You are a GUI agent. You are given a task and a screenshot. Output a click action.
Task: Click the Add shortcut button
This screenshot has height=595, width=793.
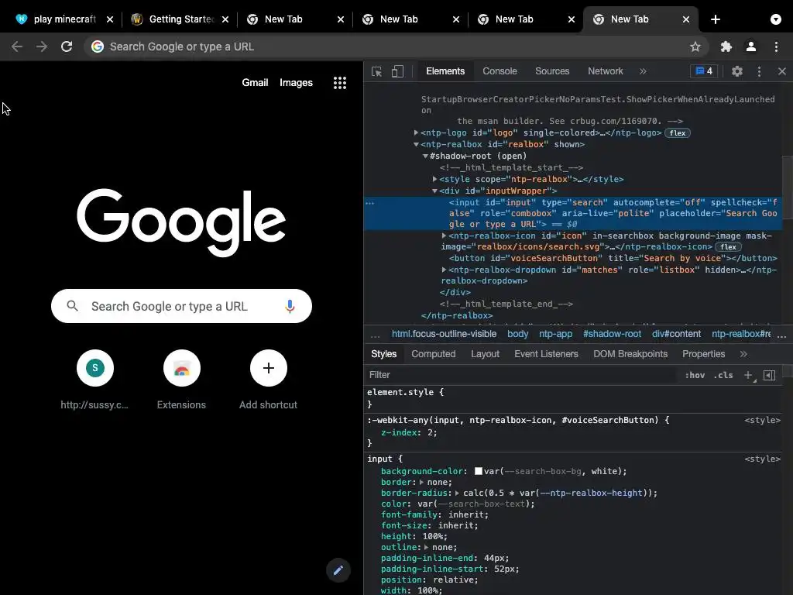[x=269, y=380]
